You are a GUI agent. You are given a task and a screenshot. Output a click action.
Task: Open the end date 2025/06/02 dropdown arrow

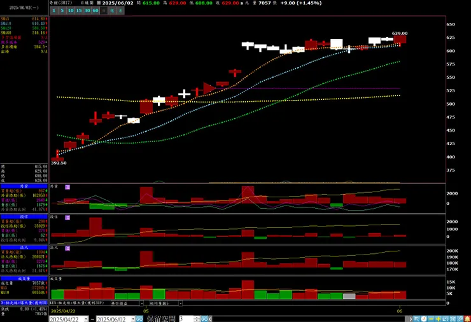pyautogui.click(x=133, y=319)
